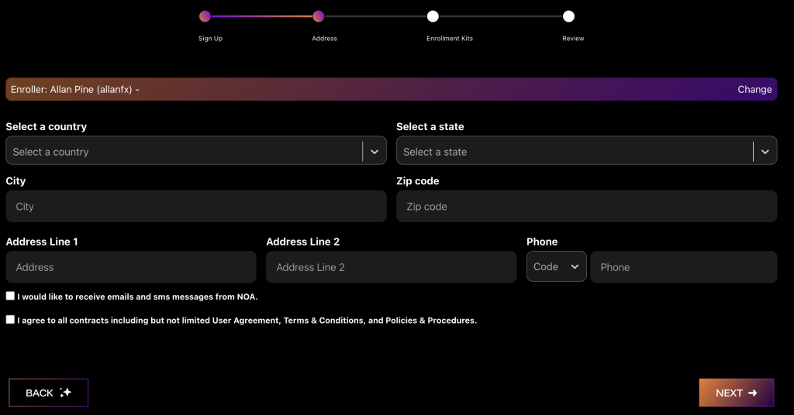
Task: Click the sparkle icon on Back button
Action: click(66, 393)
